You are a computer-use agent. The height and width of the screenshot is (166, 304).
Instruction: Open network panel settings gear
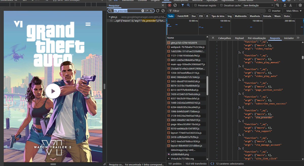pos(300,5)
